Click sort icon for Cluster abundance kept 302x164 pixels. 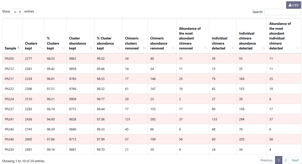[x=91, y=48]
